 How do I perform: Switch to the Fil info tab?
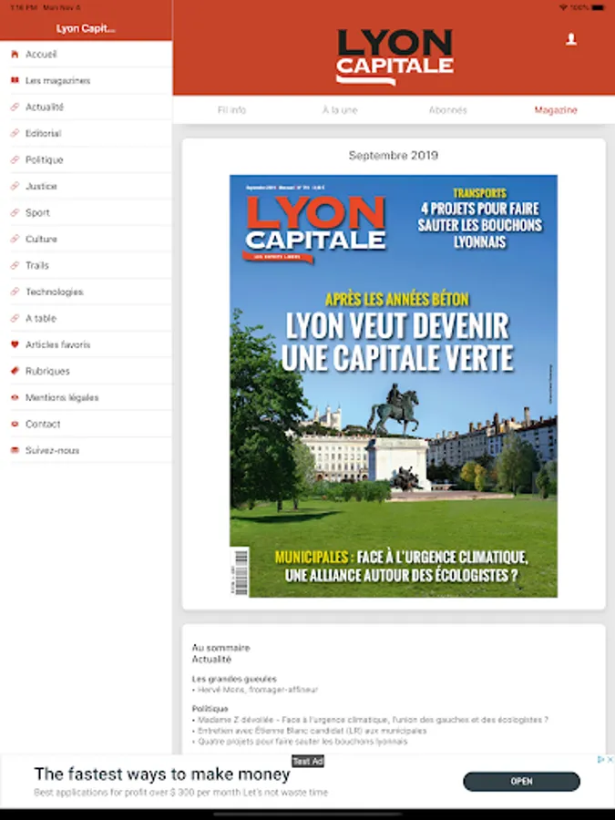click(x=231, y=110)
